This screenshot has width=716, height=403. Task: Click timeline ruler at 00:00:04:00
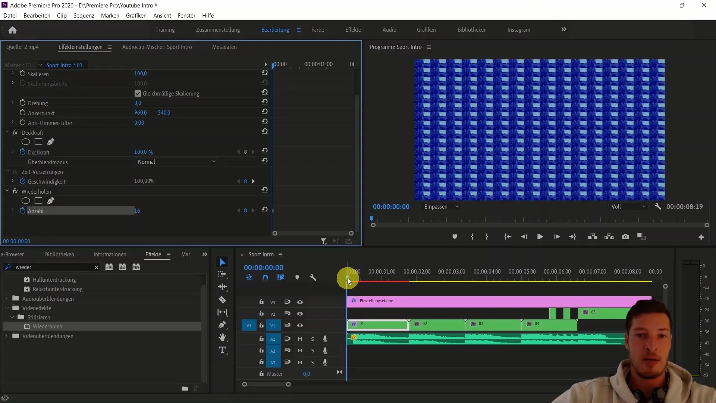click(487, 272)
